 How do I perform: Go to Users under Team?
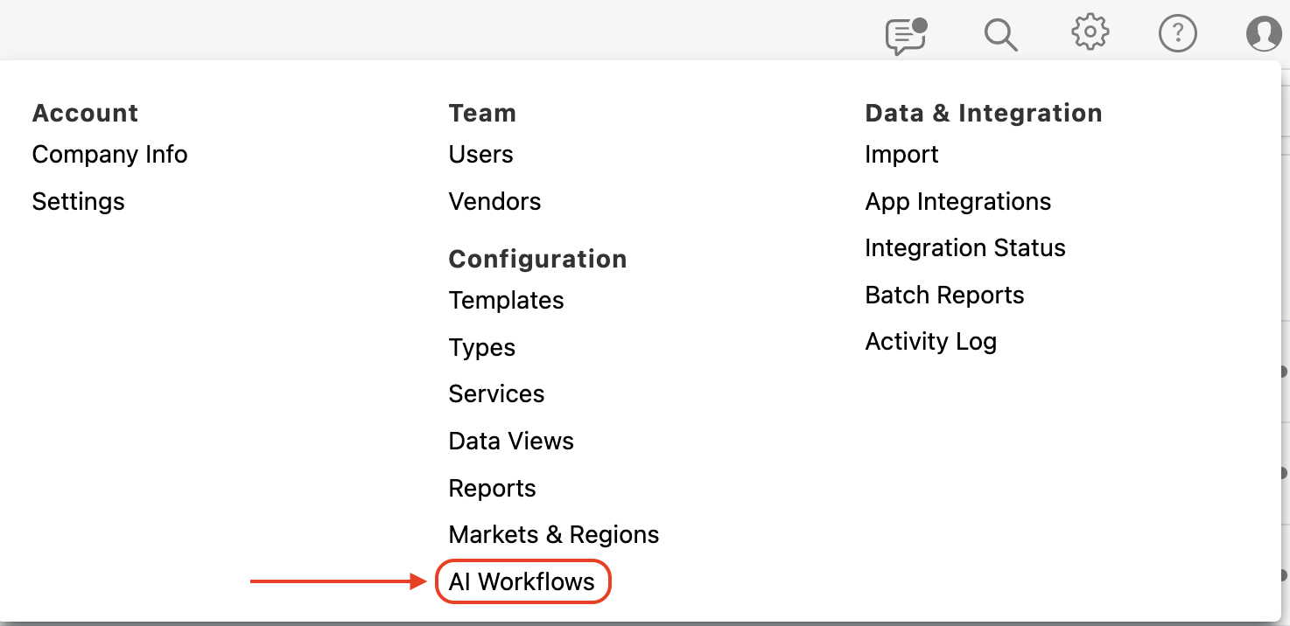pos(480,155)
